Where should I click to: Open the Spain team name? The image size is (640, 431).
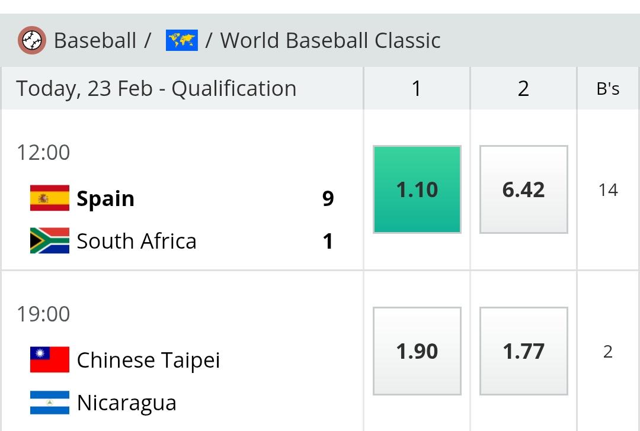coord(105,198)
